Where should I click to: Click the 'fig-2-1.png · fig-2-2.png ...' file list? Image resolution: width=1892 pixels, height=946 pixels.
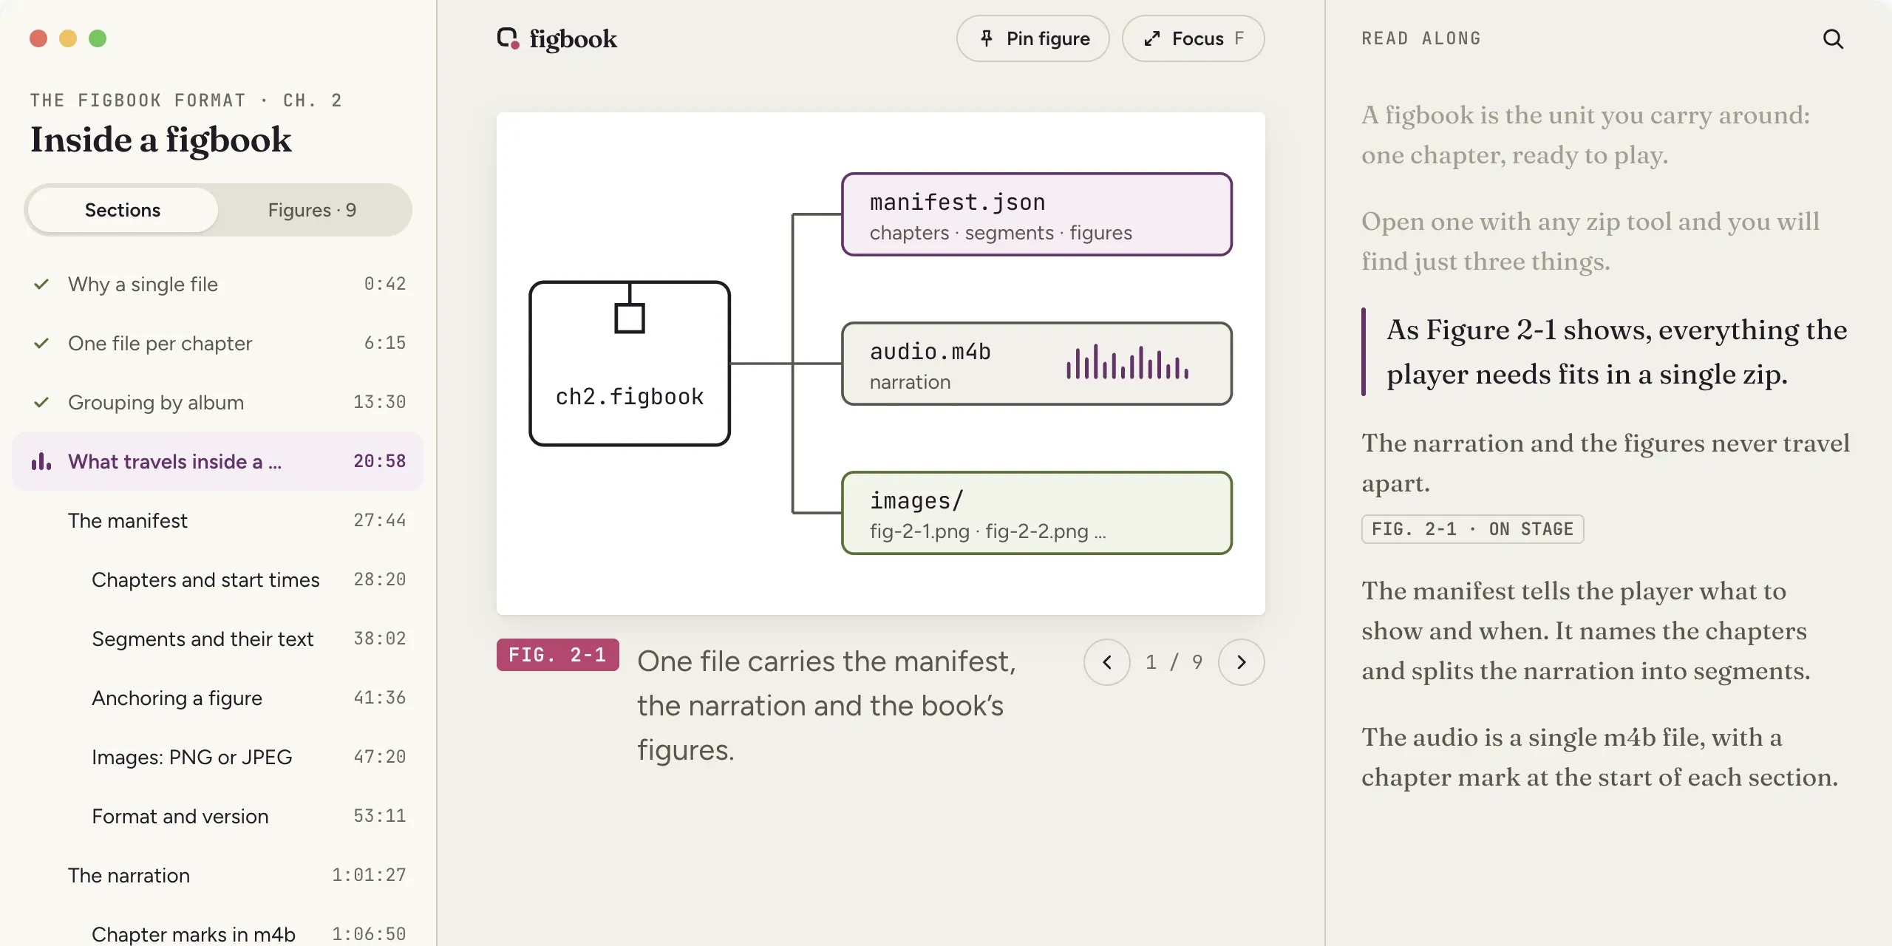click(x=987, y=531)
